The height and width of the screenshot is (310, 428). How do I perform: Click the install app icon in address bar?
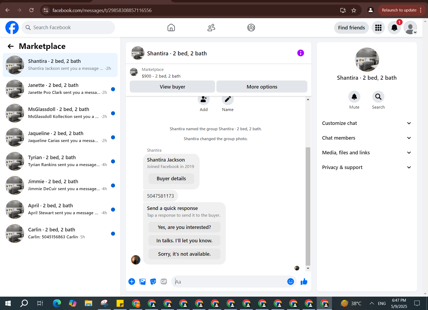pyautogui.click(x=343, y=10)
